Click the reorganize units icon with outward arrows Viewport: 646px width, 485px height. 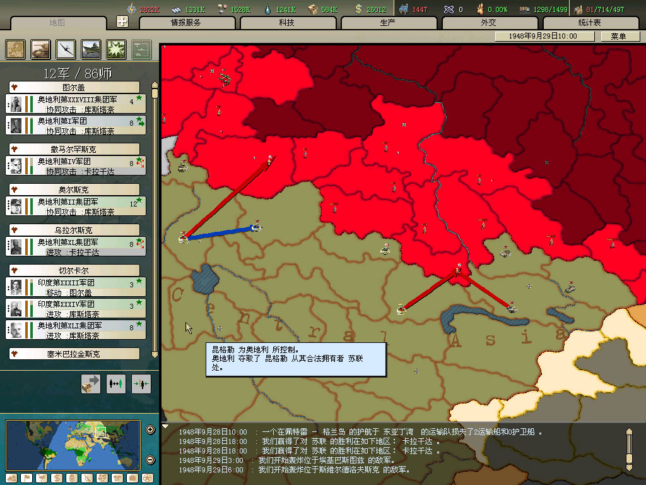click(116, 383)
